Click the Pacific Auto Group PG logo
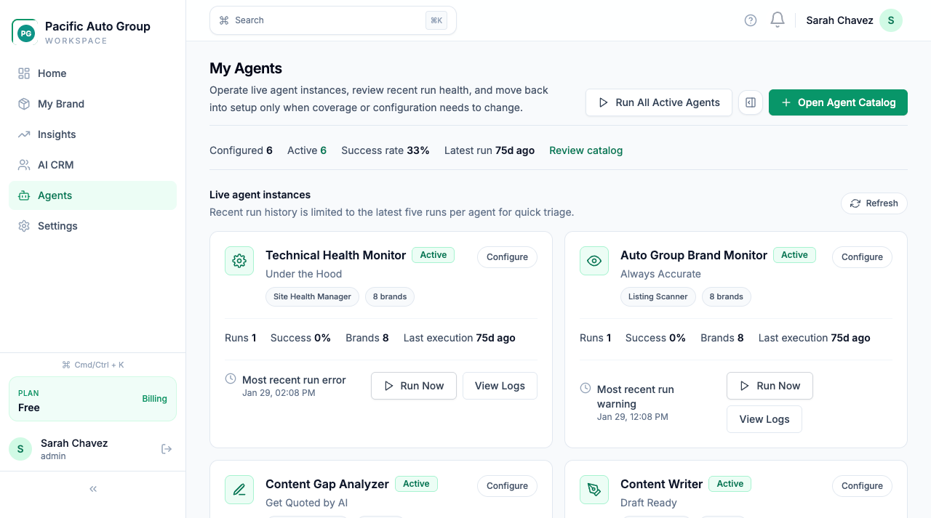This screenshot has height=518, width=931. pyautogui.click(x=25, y=32)
